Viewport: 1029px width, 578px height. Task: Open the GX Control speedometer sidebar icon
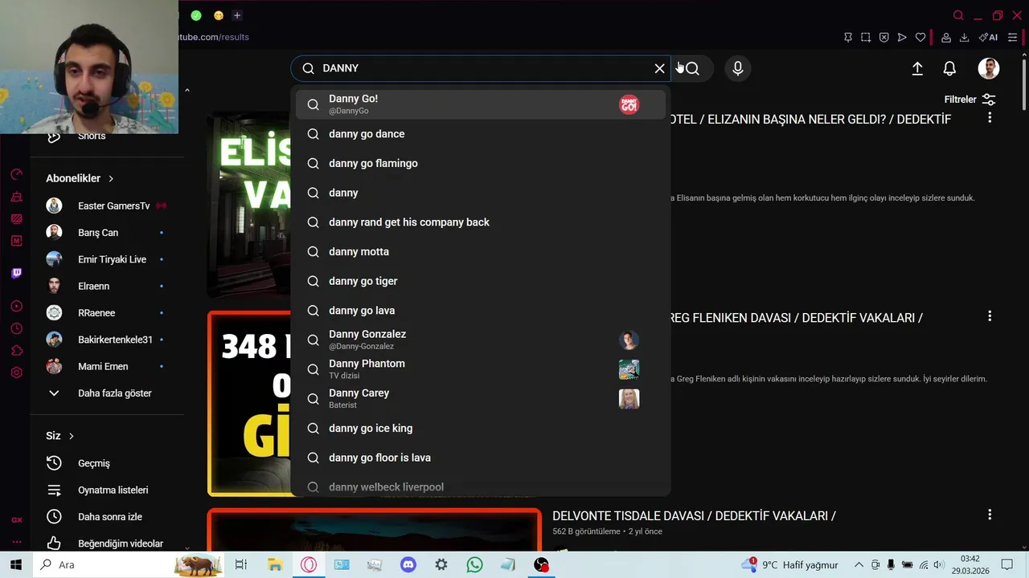16,174
